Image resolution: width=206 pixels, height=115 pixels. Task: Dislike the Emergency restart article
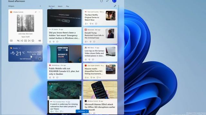tap(54, 42)
